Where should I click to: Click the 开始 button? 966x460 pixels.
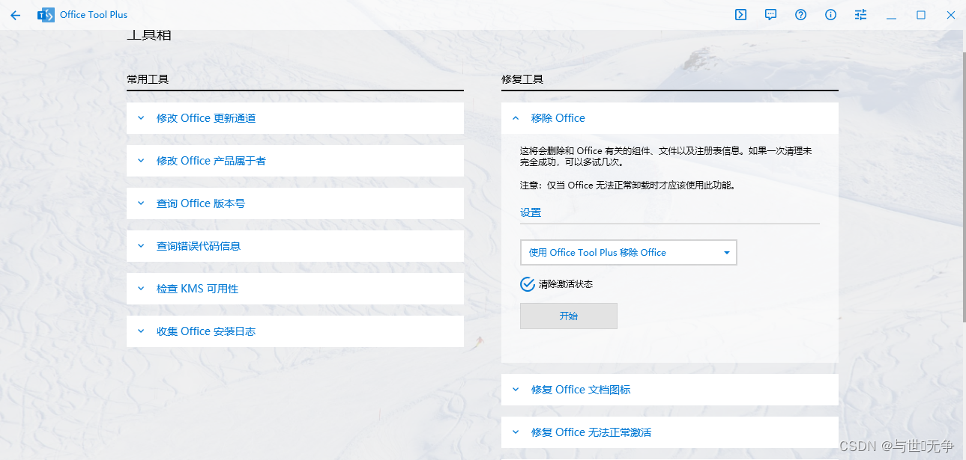pyautogui.click(x=569, y=316)
